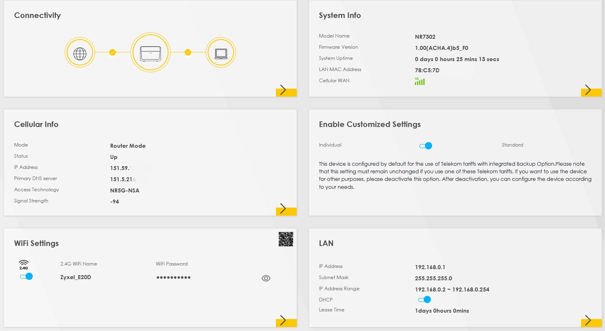Disable the DHCP toggle in LAN
The image size is (605, 331).
[x=424, y=299]
